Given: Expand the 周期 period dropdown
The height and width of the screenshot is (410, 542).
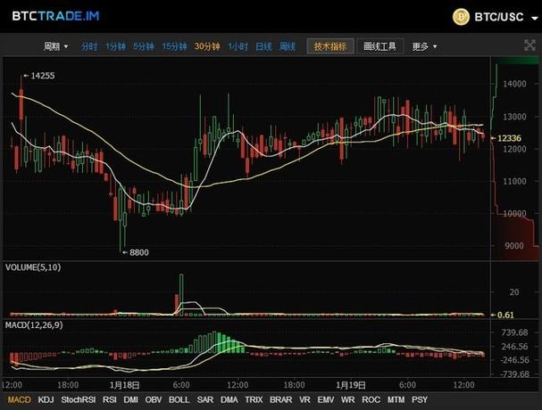Looking at the screenshot, I should point(55,46).
